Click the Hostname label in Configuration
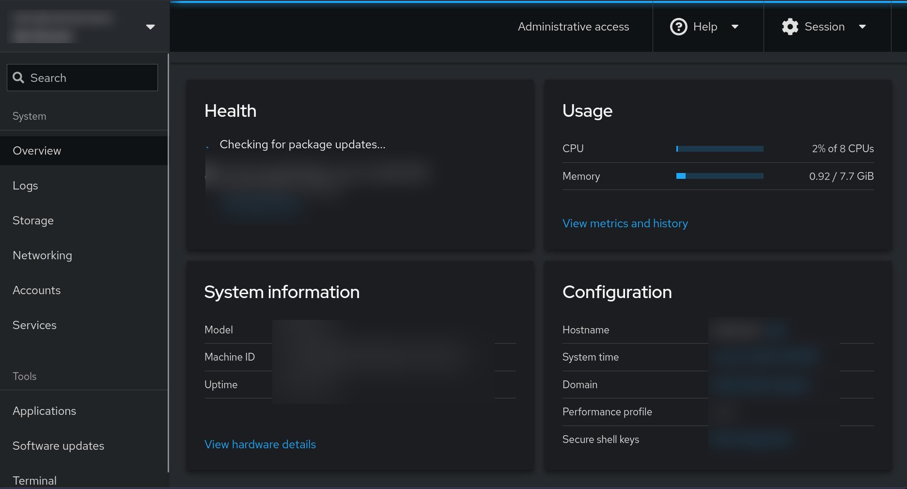This screenshot has height=489, width=907. click(586, 330)
